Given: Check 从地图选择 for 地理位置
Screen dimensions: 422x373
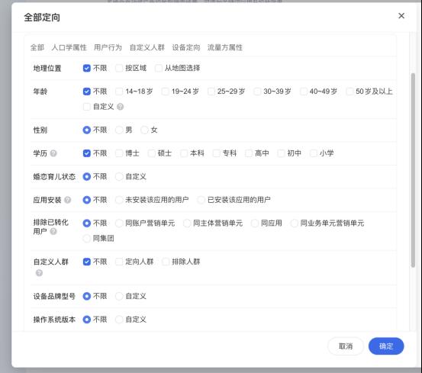Looking at the screenshot, I should click(x=159, y=68).
